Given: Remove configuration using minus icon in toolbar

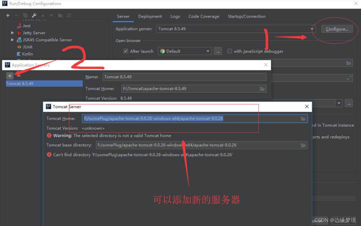Looking at the screenshot, I should pyautogui.click(x=17, y=15).
